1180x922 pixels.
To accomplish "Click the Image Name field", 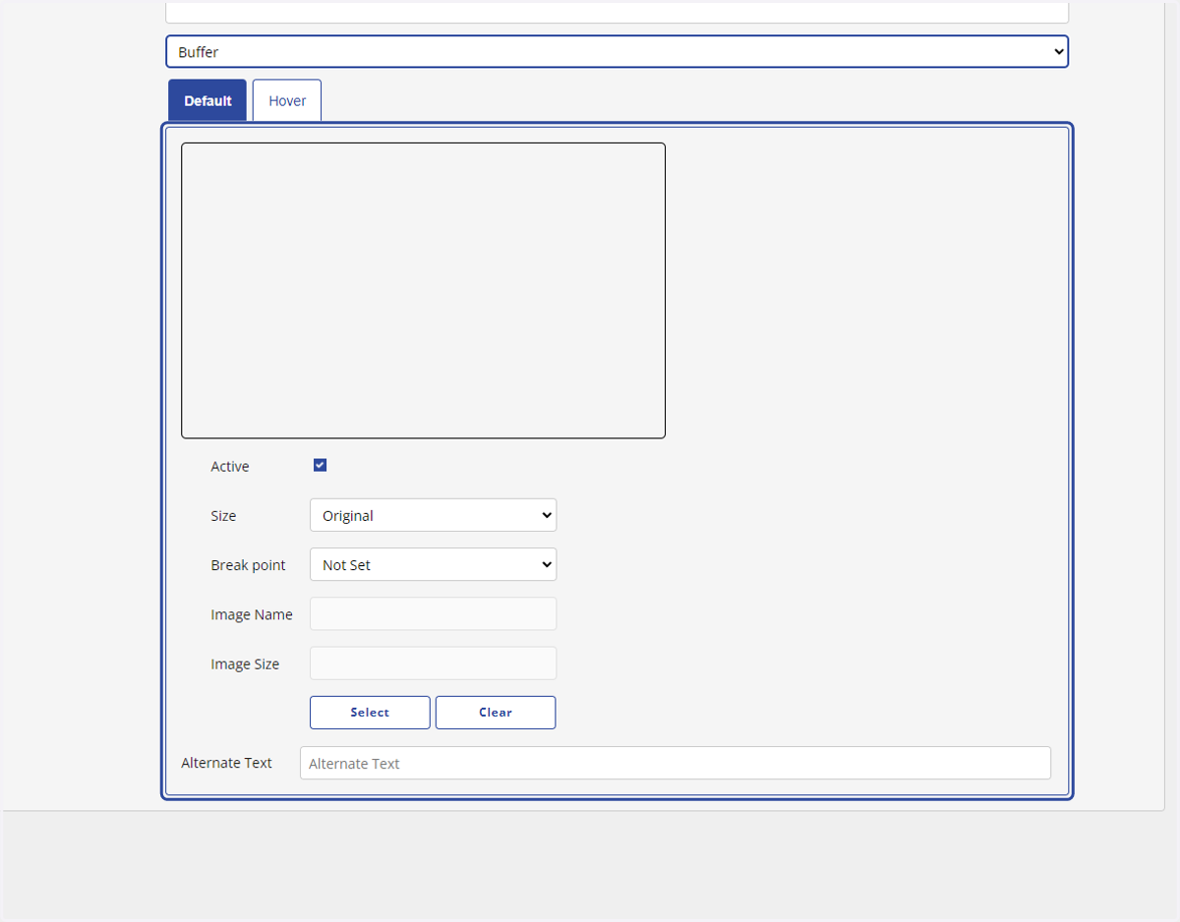I will click(x=433, y=613).
